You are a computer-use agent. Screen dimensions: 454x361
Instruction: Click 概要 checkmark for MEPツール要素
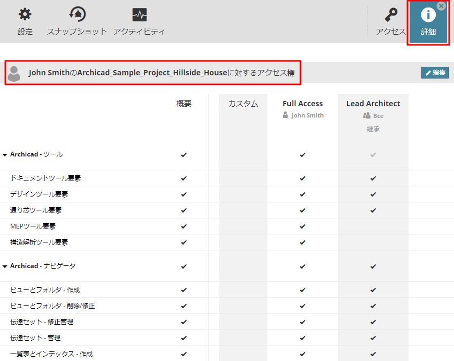[184, 226]
